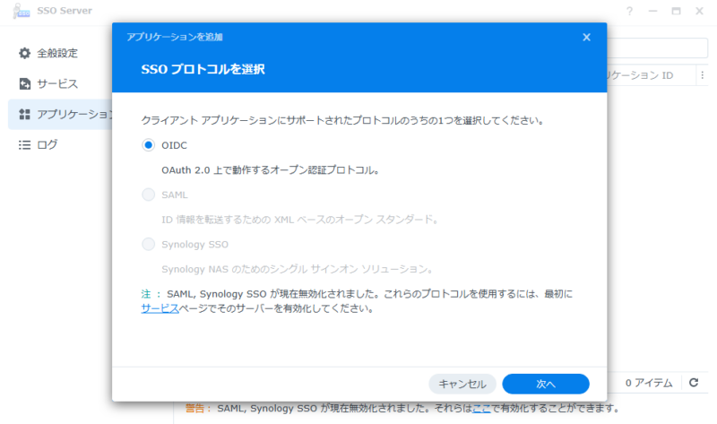The height and width of the screenshot is (424, 717).
Task: Minimize the SSO Server window
Action: tap(652, 11)
